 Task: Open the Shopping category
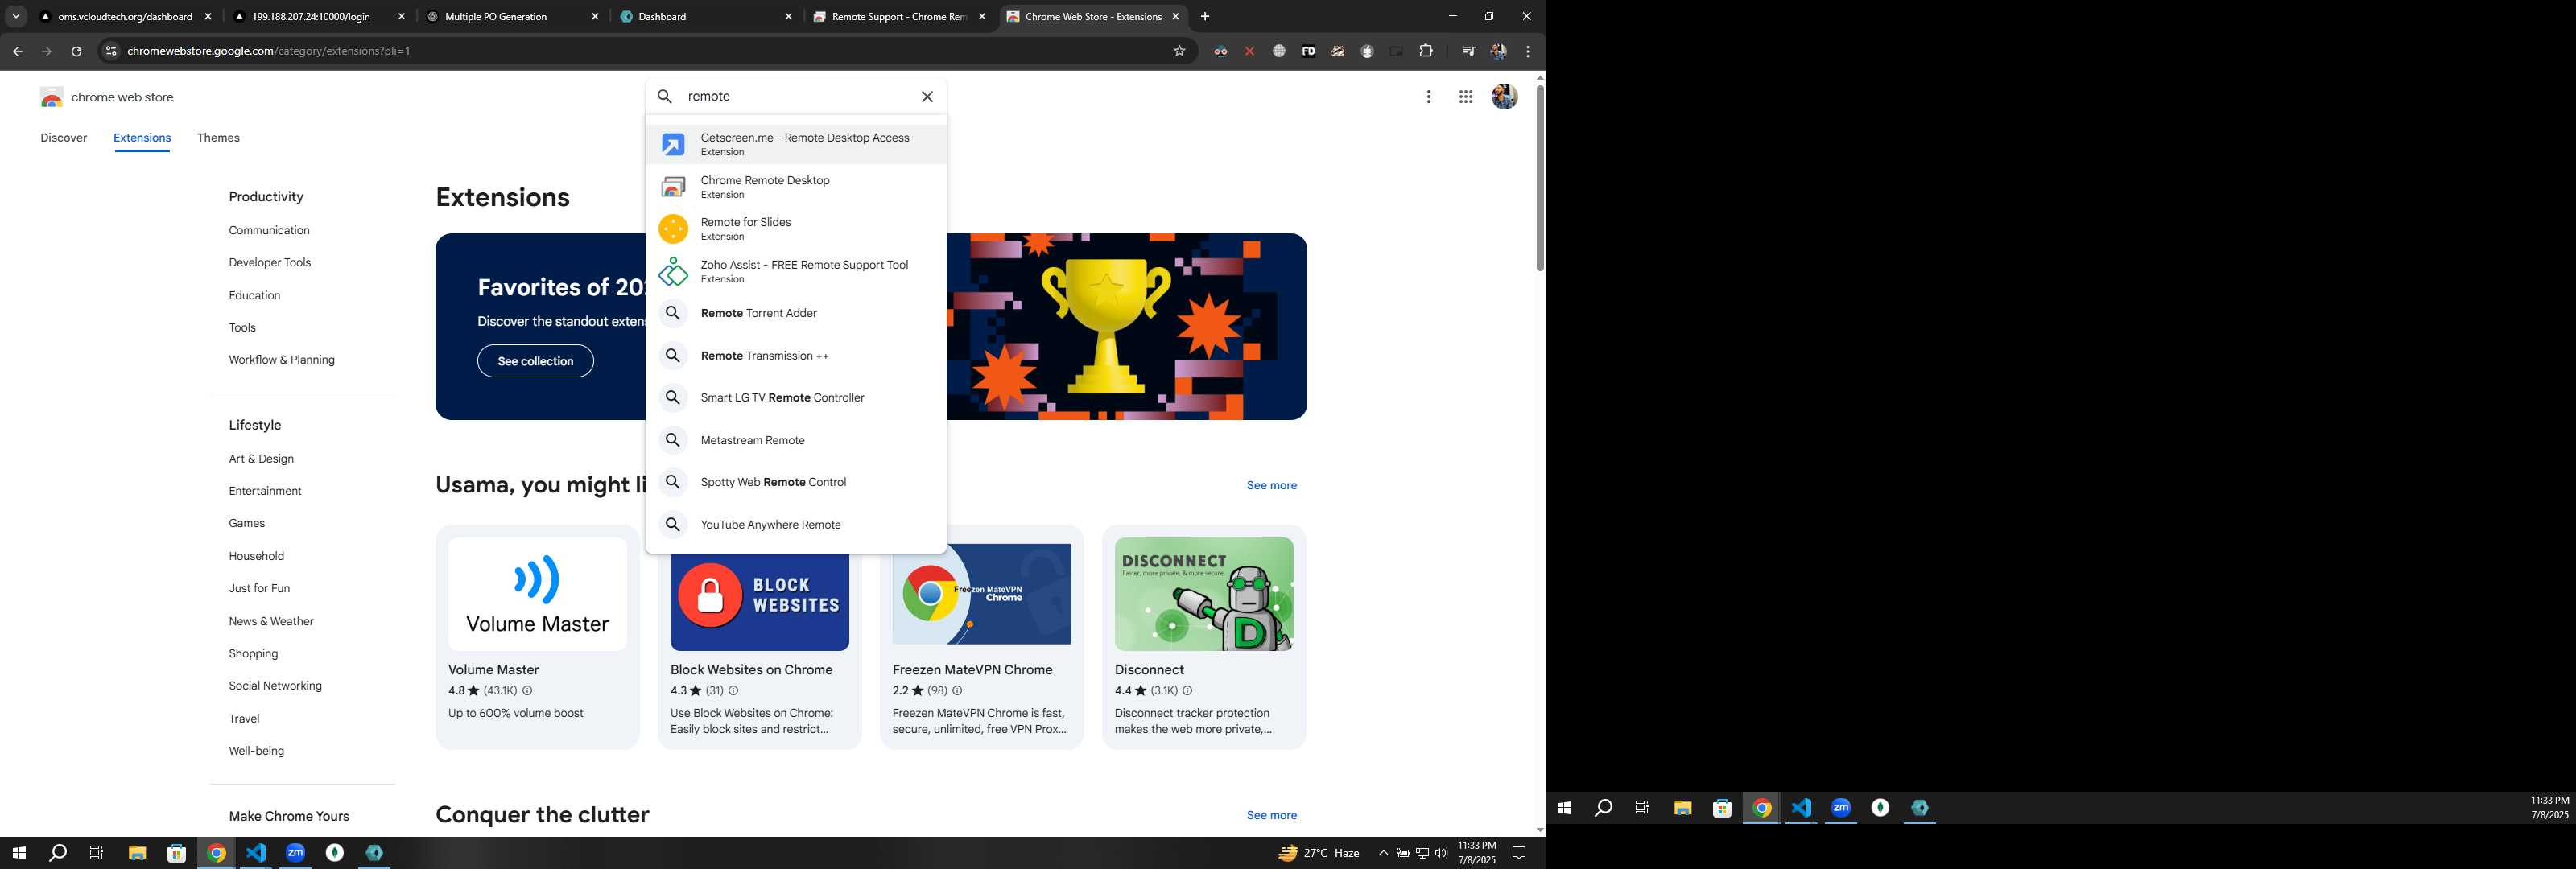pos(253,653)
